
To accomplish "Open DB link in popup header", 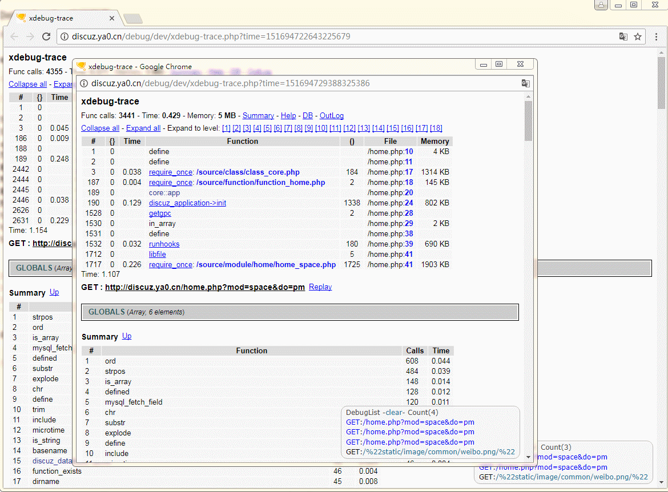I will click(x=308, y=116).
